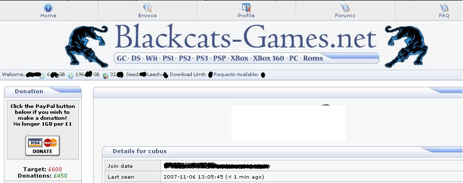Viewport: 463px width, 183px height.
Task: Click the right black panther image
Action: tap(406, 46)
